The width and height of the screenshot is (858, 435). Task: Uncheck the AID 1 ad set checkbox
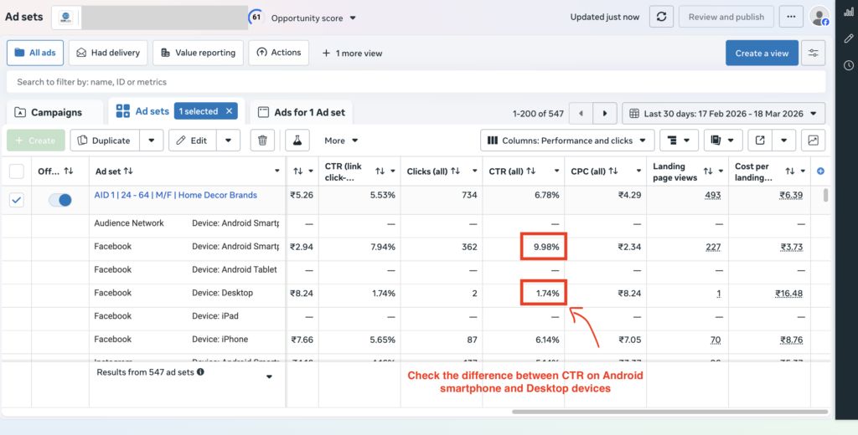point(17,200)
